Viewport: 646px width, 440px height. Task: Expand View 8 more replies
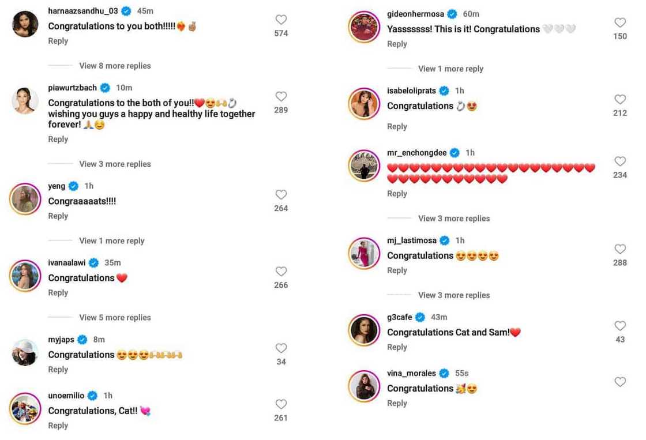click(115, 66)
